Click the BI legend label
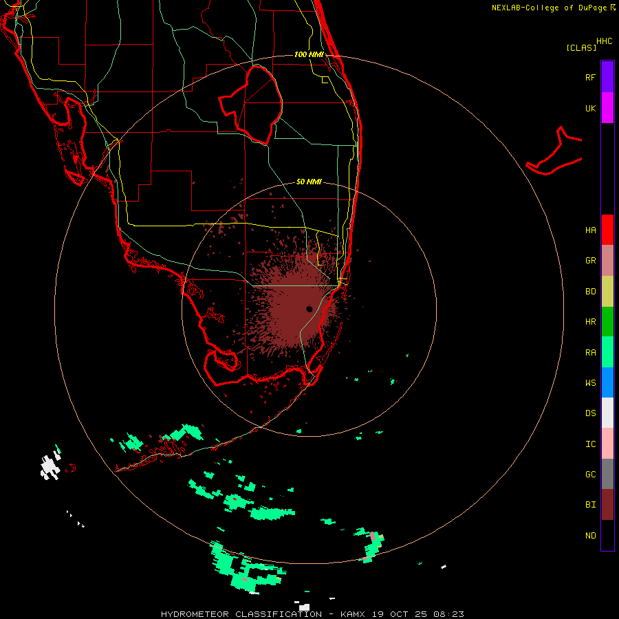Viewport: 619px width, 619px height. (x=590, y=505)
